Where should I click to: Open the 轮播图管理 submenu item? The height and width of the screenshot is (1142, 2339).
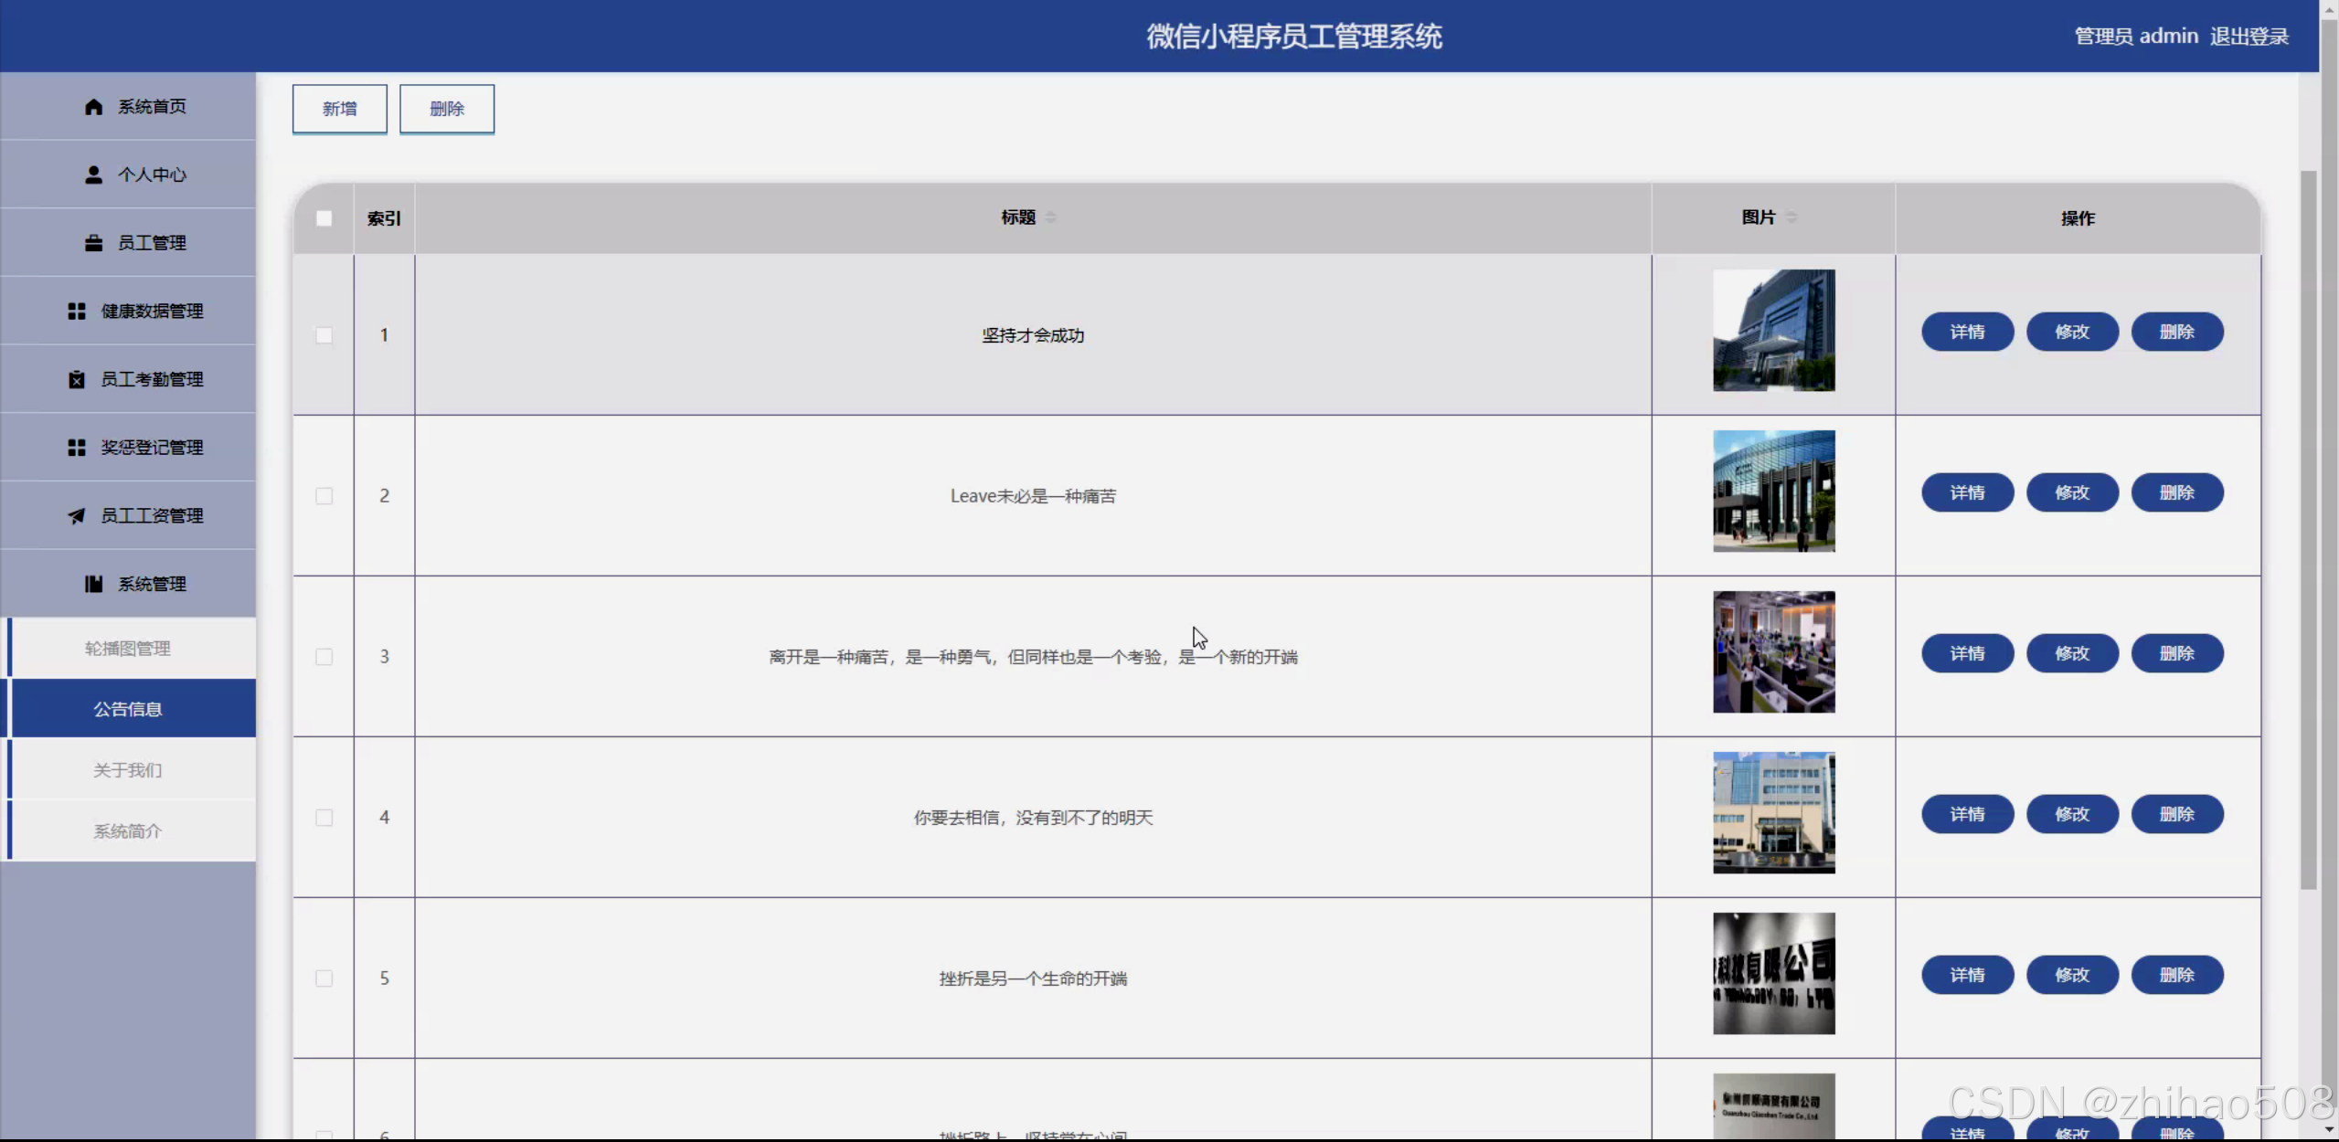point(128,649)
